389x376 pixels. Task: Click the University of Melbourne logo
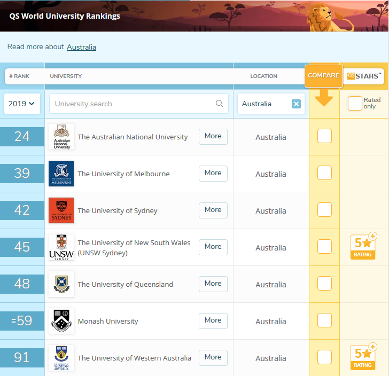pos(61,174)
